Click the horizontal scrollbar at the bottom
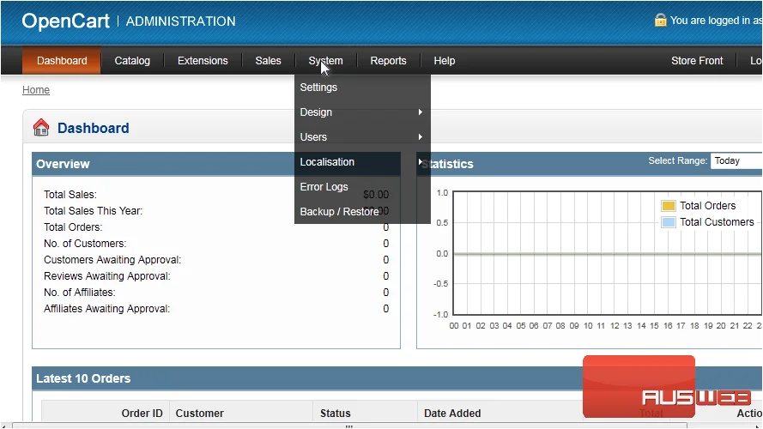The height and width of the screenshot is (429, 763). pos(349,426)
